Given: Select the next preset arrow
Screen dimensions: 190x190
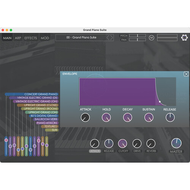Looking at the screenshot, I should pos(111,38).
